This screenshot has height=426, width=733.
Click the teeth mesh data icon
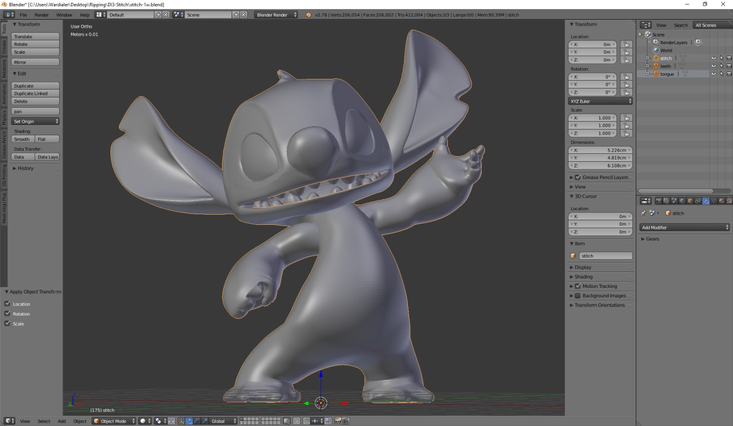(682, 66)
